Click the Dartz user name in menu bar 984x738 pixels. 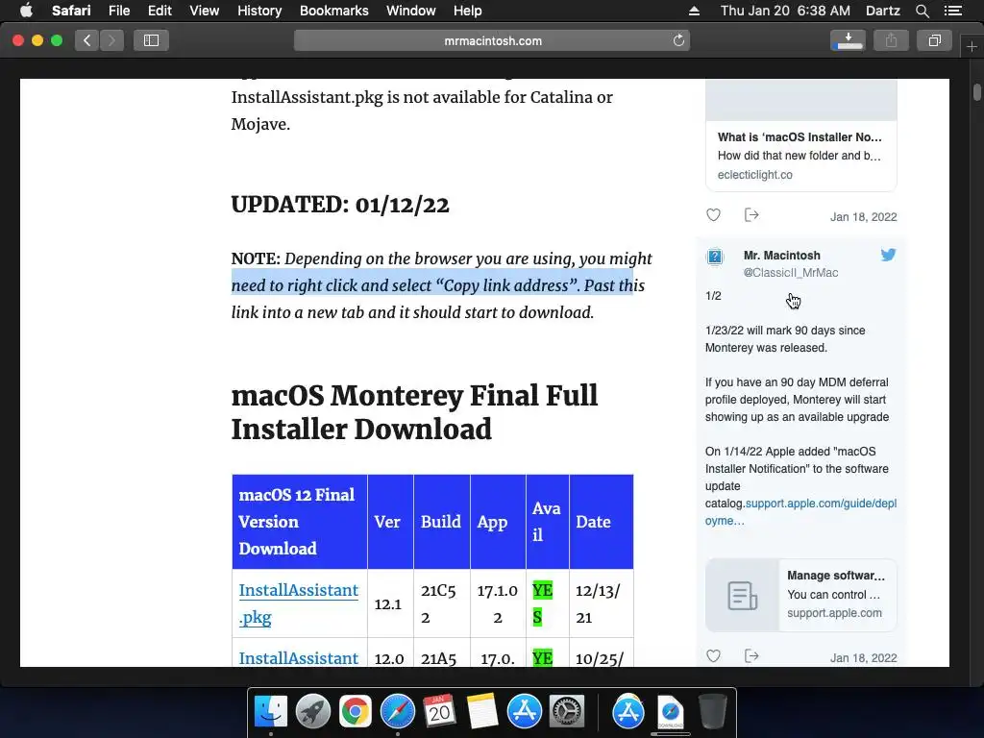pyautogui.click(x=882, y=11)
